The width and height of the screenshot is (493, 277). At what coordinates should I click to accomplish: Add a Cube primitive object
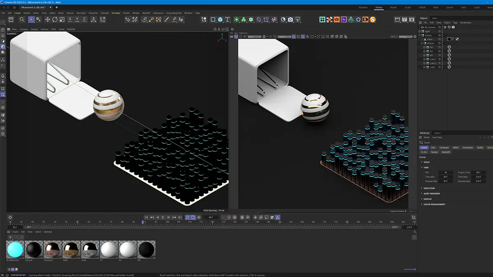(x=220, y=19)
